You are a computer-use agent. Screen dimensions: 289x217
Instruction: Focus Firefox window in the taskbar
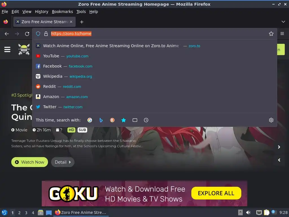(x=81, y=212)
